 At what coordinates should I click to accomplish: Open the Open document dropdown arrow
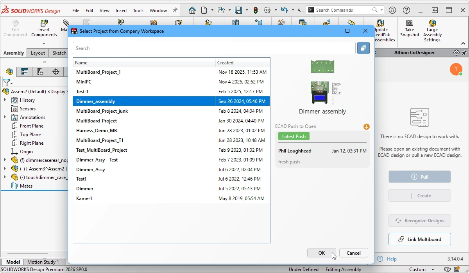click(229, 10)
